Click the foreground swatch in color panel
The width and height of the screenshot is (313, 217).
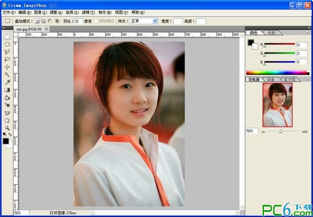point(251,42)
